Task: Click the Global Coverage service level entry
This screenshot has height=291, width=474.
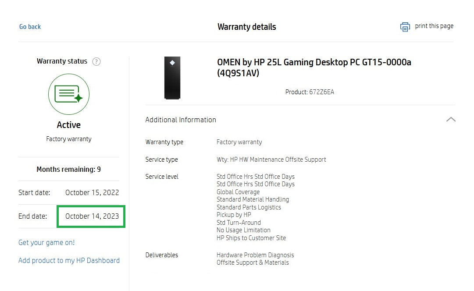Action: (238, 192)
